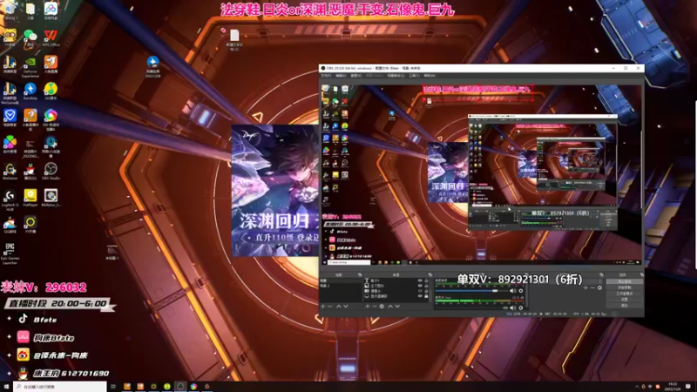Image resolution: width=697 pixels, height=392 pixels.
Task: Undock the Scenes panel with its header icon
Action: [x=360, y=274]
